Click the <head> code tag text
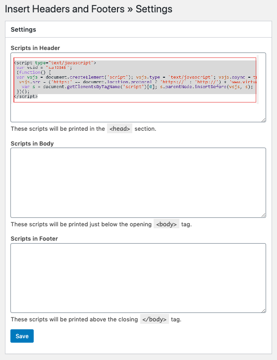Image resolution: width=277 pixels, height=360 pixels. coord(119,129)
